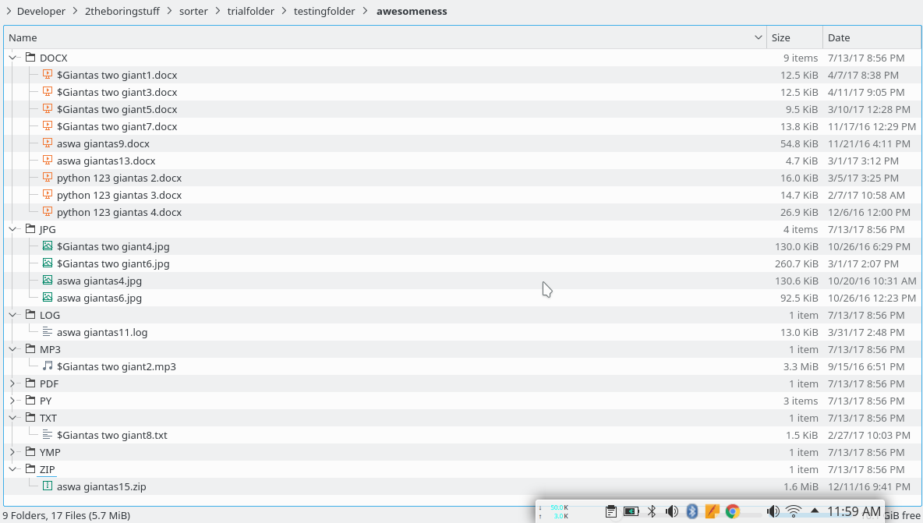
Task: Select $Giantas two giant7.docx file name
Action: point(117,126)
